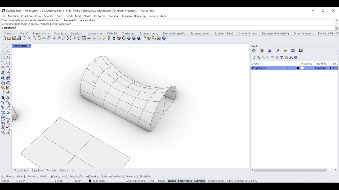
Task: Select the Polyline tool in left sidebar
Action: [x=3, y=53]
